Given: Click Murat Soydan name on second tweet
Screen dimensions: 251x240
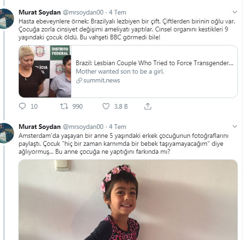Looking at the screenshot, I should pyautogui.click(x=39, y=127).
